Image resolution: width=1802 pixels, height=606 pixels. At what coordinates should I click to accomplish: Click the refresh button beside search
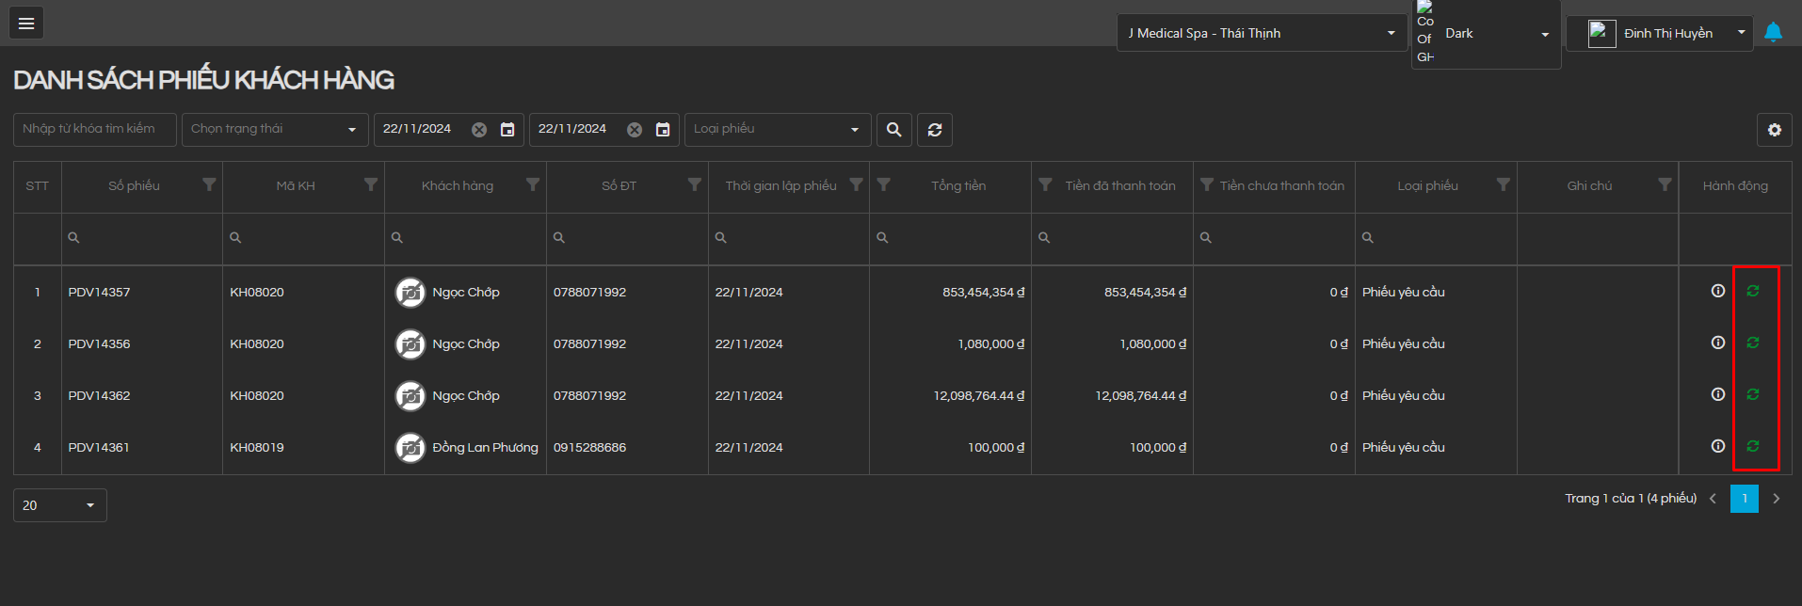click(x=935, y=130)
